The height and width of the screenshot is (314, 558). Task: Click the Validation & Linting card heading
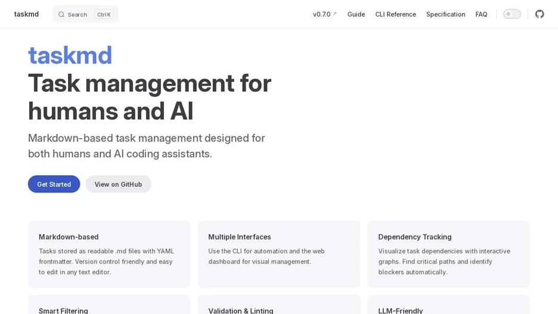(x=241, y=310)
